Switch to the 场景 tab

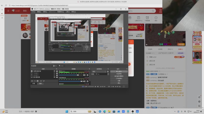[40, 84]
